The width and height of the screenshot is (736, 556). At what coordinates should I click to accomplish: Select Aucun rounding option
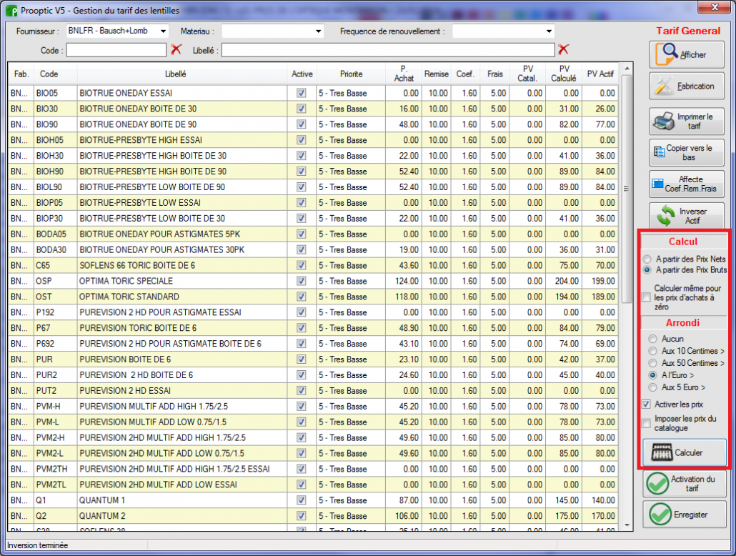coord(652,339)
